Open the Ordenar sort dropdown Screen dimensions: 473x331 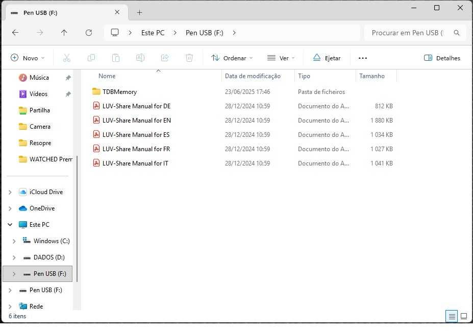pos(232,58)
